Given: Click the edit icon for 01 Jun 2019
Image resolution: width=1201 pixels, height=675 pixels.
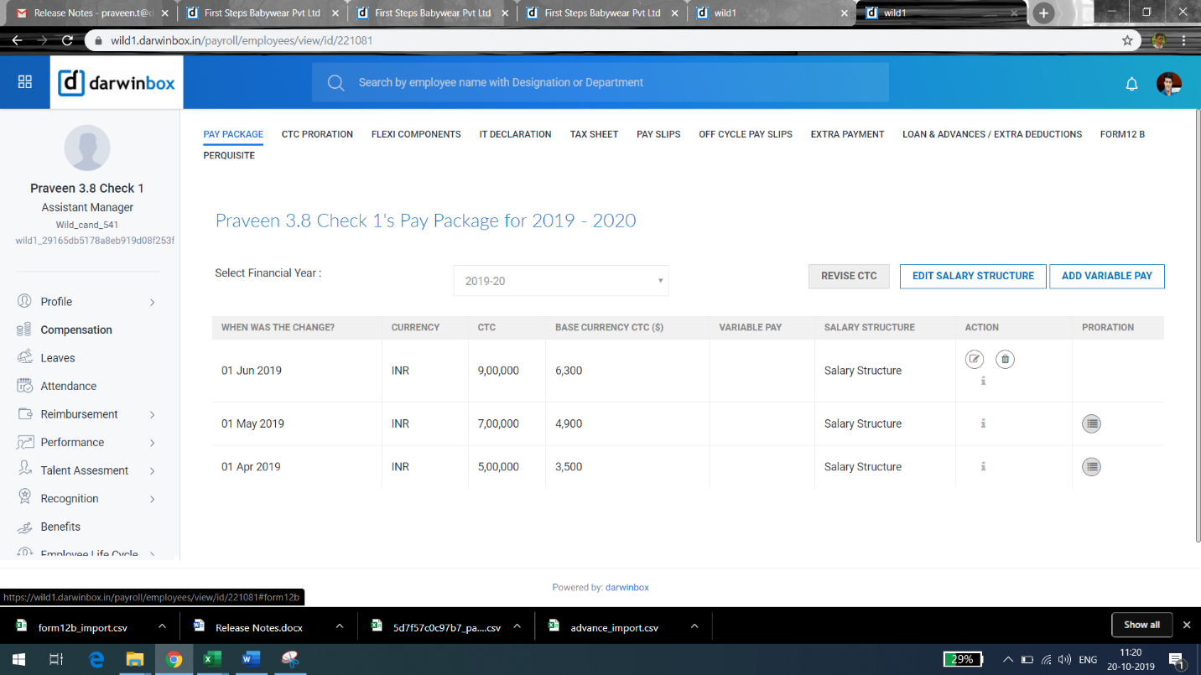Looking at the screenshot, I should pos(974,360).
